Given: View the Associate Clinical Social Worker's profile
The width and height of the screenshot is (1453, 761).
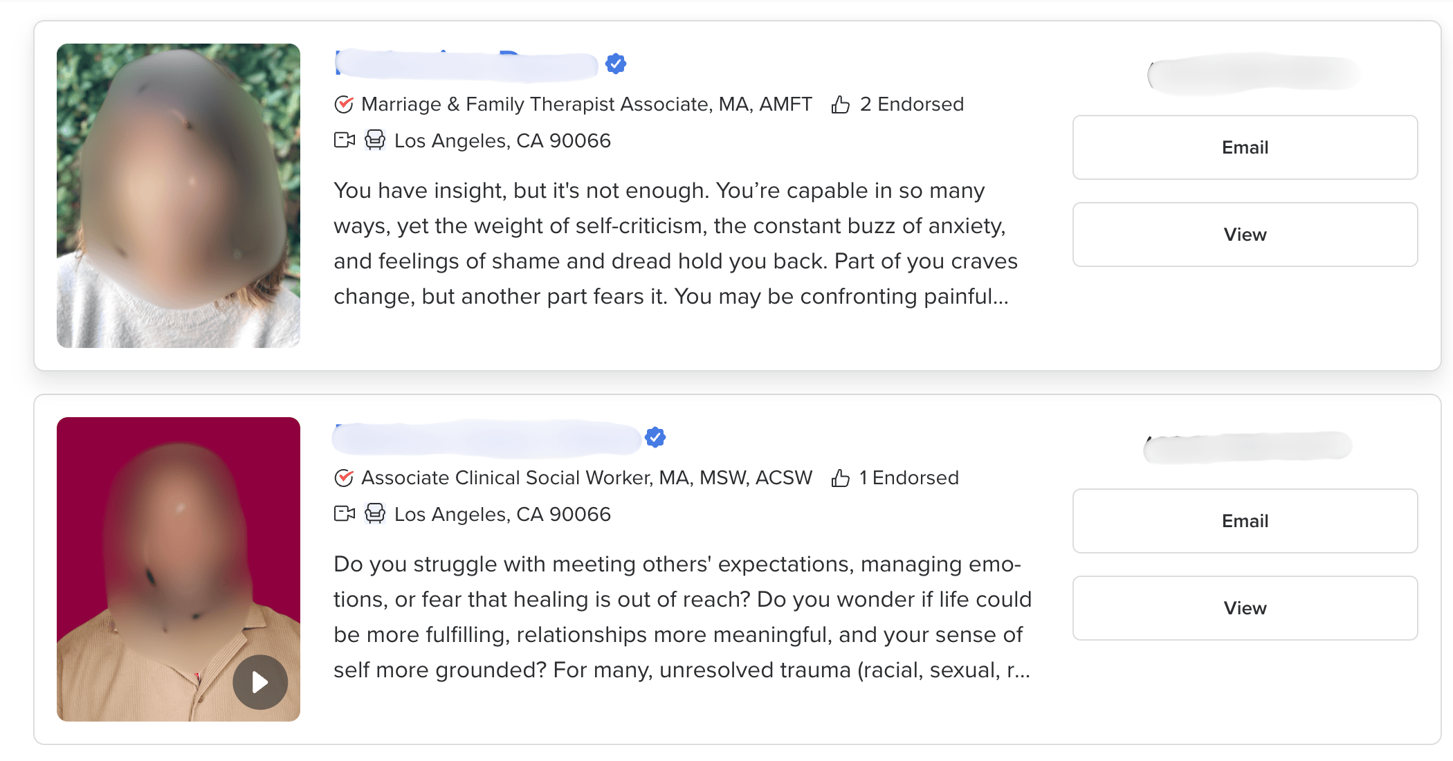Looking at the screenshot, I should 1245,608.
